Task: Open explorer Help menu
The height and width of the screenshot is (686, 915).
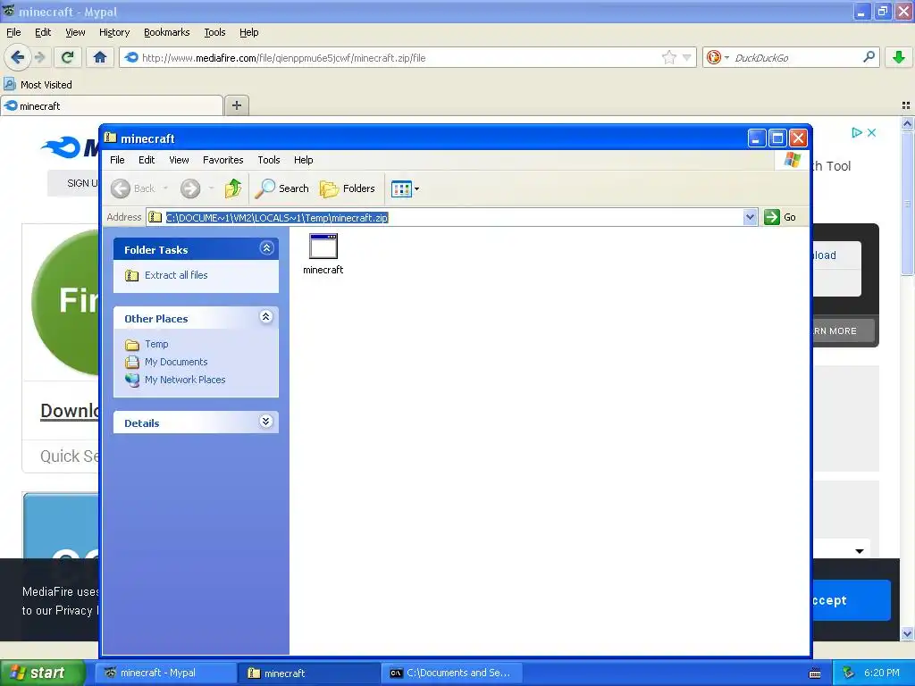Action: point(304,160)
